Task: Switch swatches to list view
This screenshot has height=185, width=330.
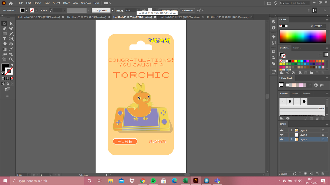Action: pyautogui.click(x=321, y=54)
